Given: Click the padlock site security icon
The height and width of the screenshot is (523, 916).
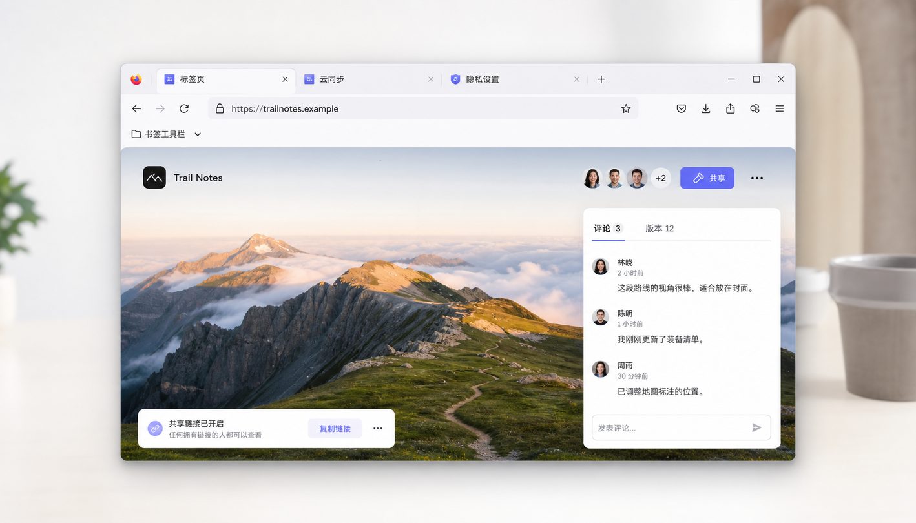Looking at the screenshot, I should (220, 108).
